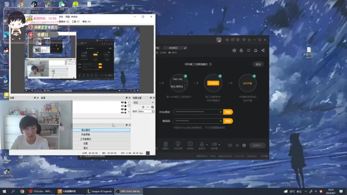The image size is (347, 195).
Task: Open the 帮助(H) menu in OBS
Action: click(x=86, y=21)
